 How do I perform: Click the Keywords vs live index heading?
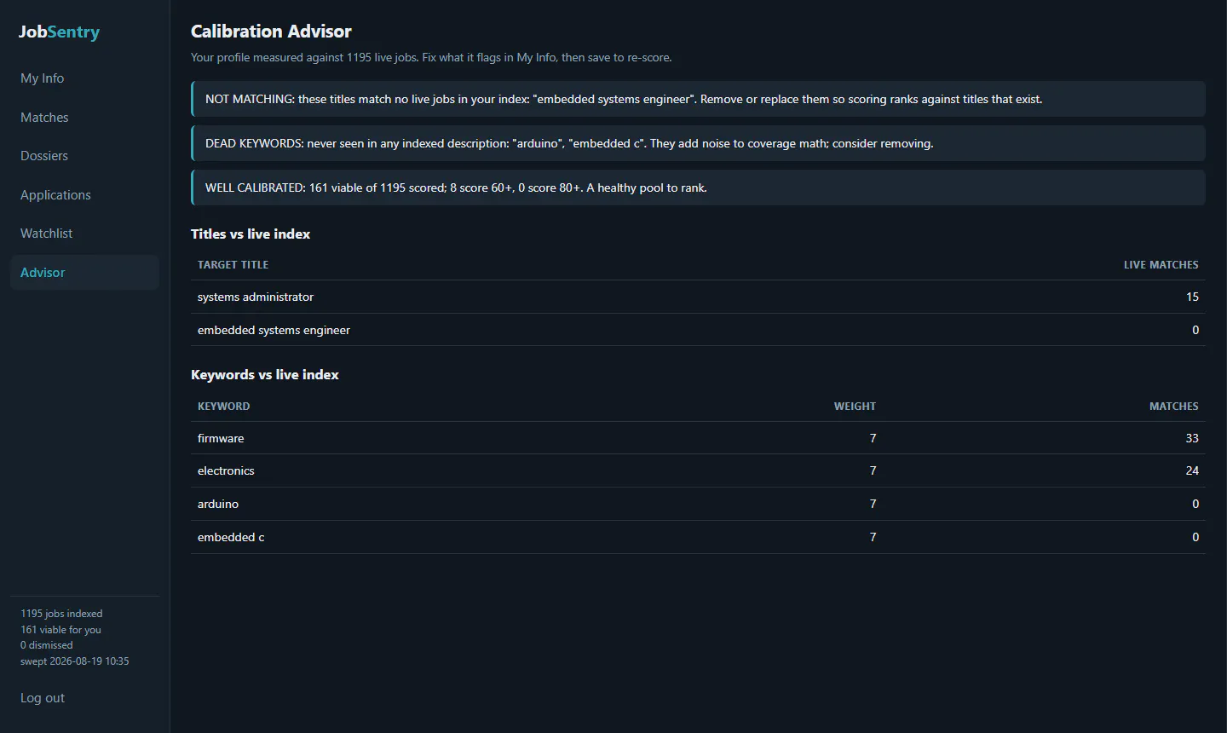click(265, 375)
